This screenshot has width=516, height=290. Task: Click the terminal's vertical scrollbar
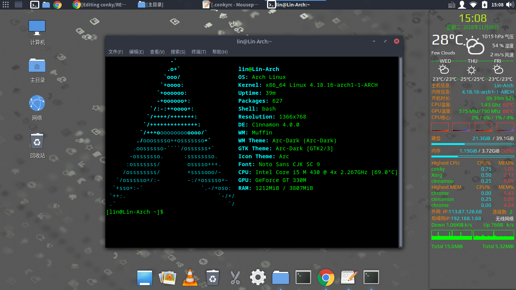(401, 152)
